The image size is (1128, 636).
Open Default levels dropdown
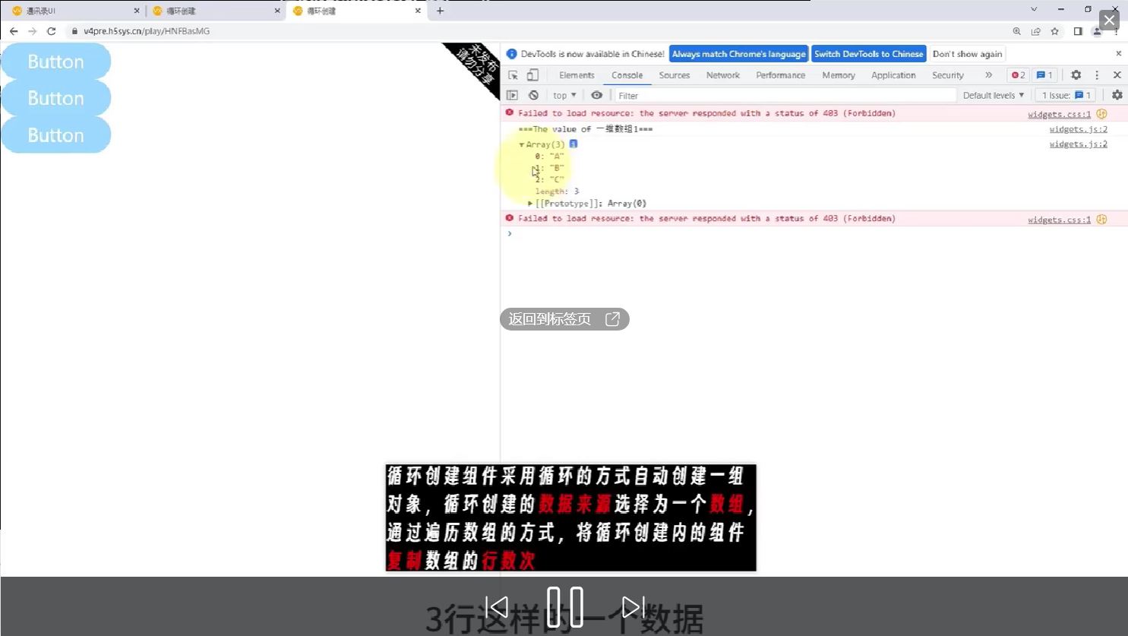[x=994, y=95]
